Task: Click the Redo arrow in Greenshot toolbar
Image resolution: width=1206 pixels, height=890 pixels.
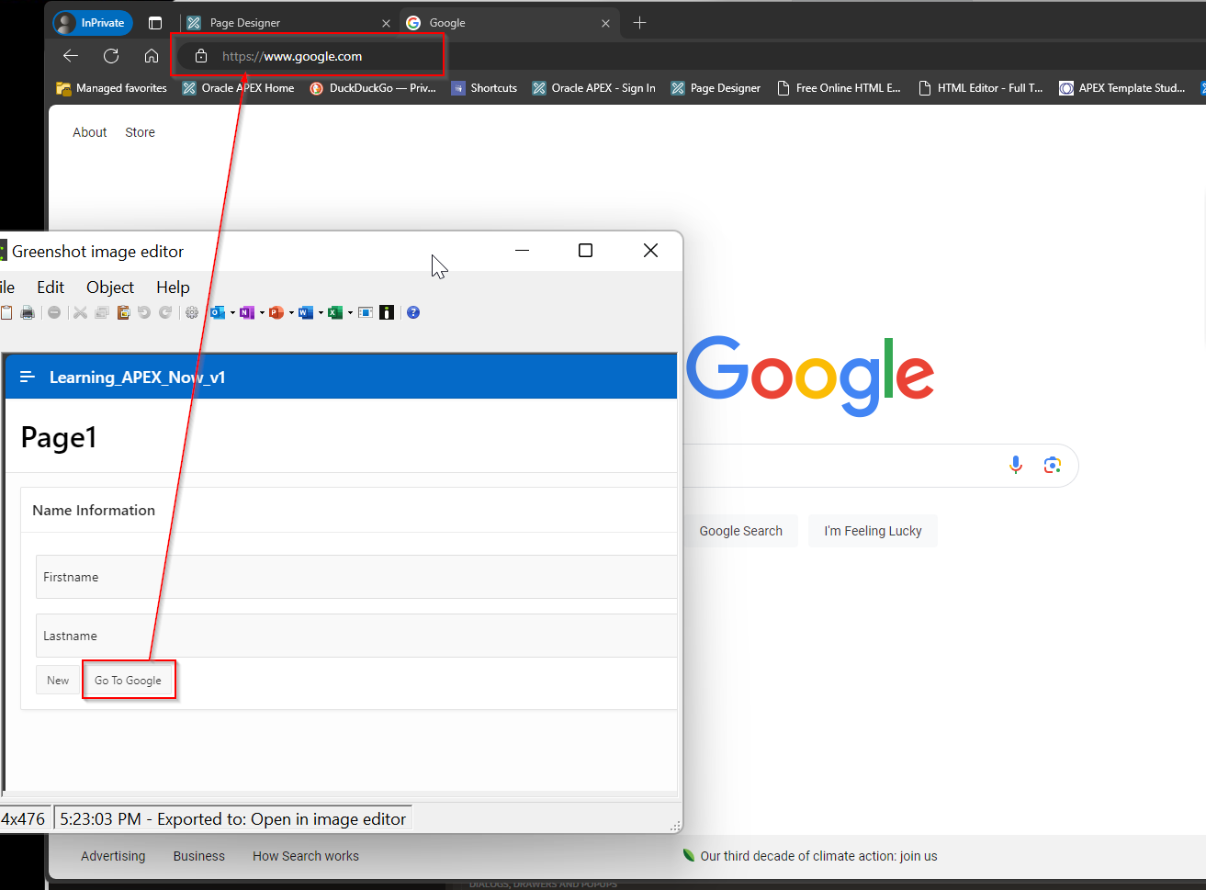Action: (165, 312)
